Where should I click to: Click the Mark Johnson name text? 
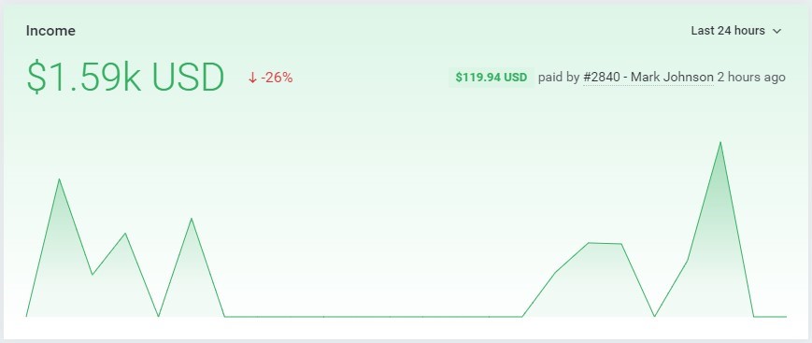pyautogui.click(x=672, y=78)
